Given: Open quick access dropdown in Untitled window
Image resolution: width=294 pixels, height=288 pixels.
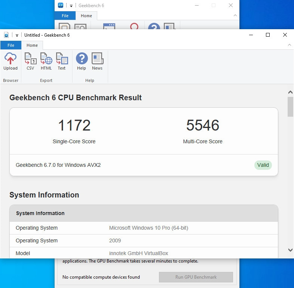Looking at the screenshot, I should coord(17,35).
